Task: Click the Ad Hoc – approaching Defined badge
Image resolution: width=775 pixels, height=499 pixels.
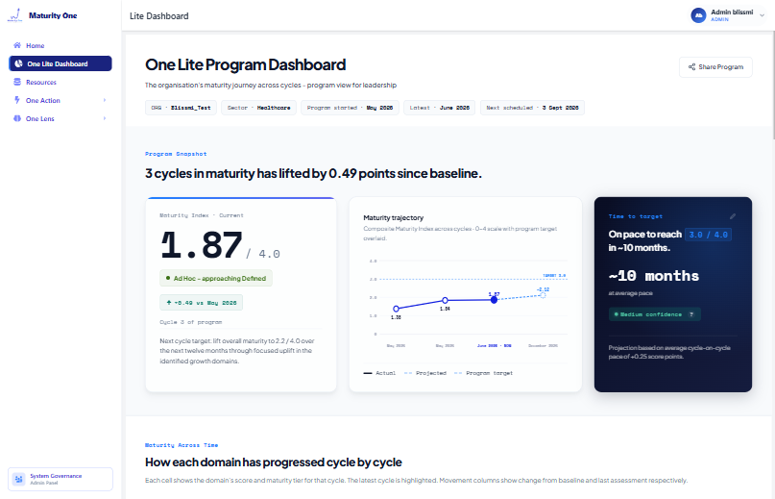Action: tap(216, 278)
